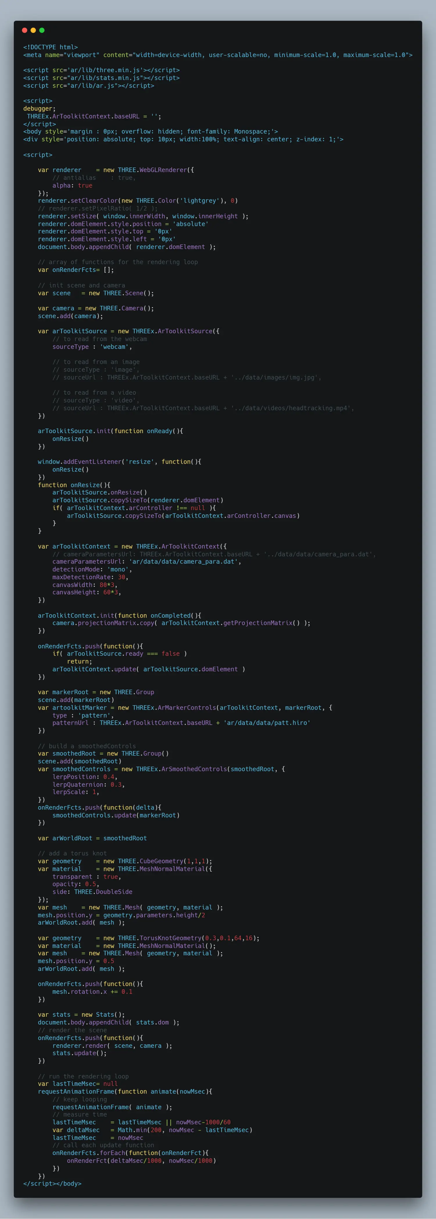Click the 'var arWorldRoot = smoothedRoot' line

click(x=92, y=838)
